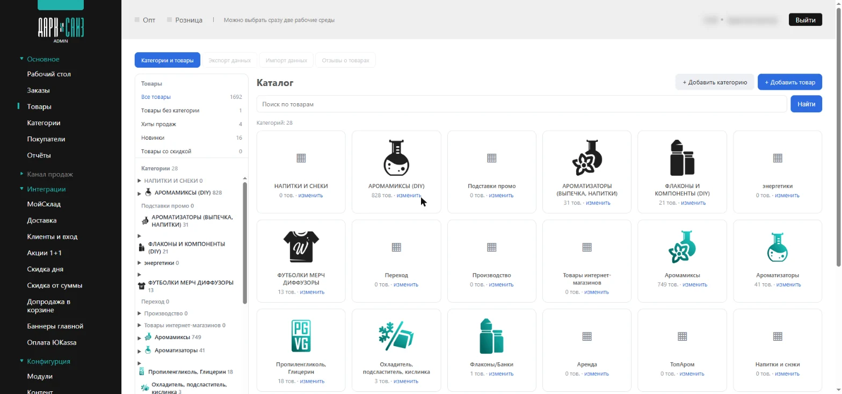Open the АРОМАМИКСЫ (DIY) flask icon card
The width and height of the screenshot is (842, 394).
click(396, 158)
